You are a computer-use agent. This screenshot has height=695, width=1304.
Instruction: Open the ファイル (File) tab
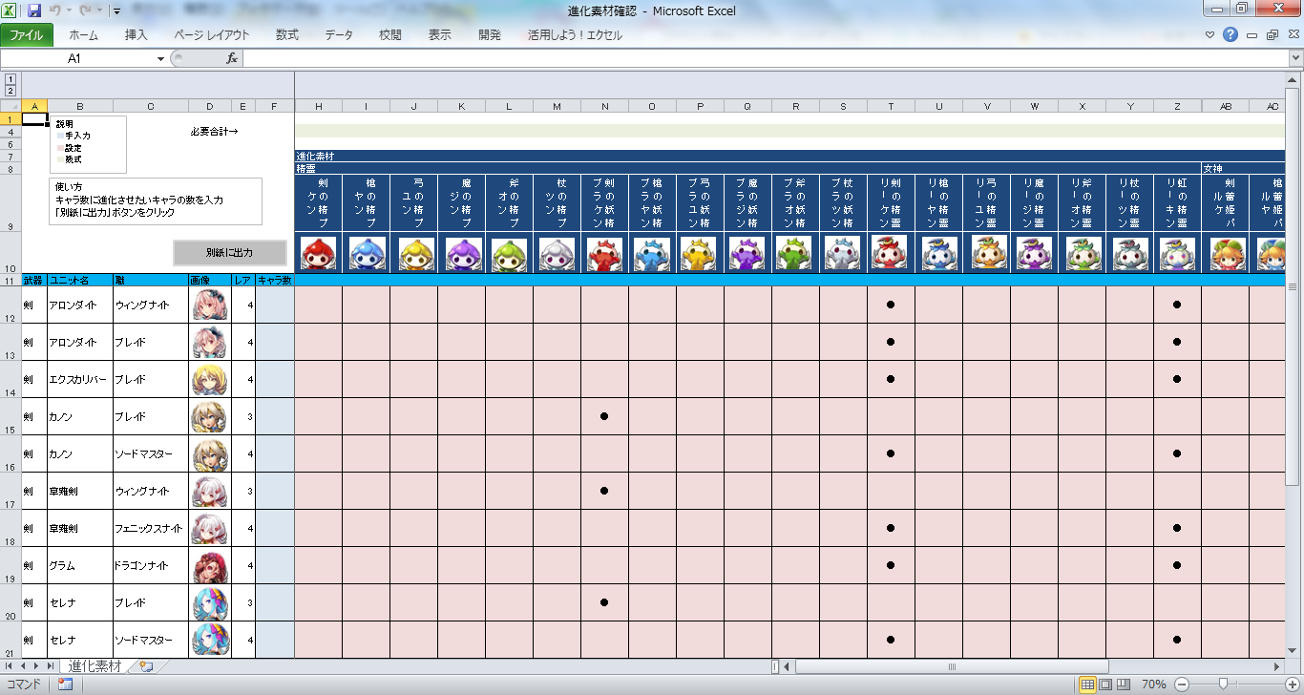pos(27,35)
